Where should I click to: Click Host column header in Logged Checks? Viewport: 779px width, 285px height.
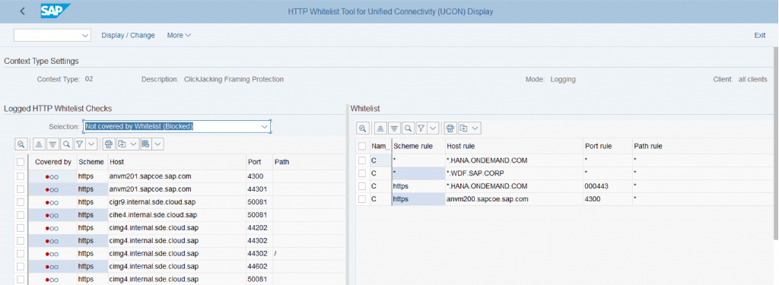tap(176, 162)
